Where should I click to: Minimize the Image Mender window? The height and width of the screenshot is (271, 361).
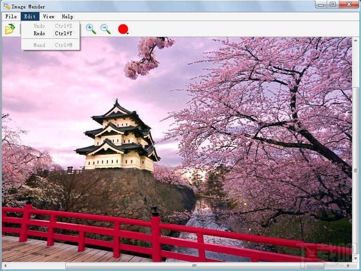click(x=321, y=4)
